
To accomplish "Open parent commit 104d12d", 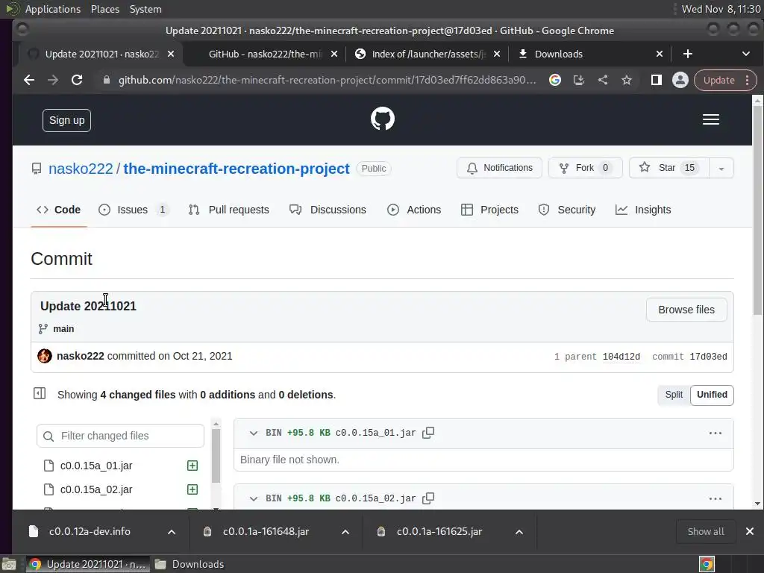I will pos(621,357).
